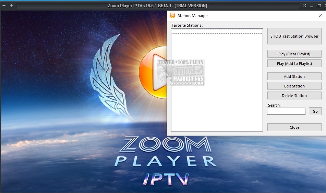Maximize the Zoom Player main window
326x193 pixels.
(319, 6)
